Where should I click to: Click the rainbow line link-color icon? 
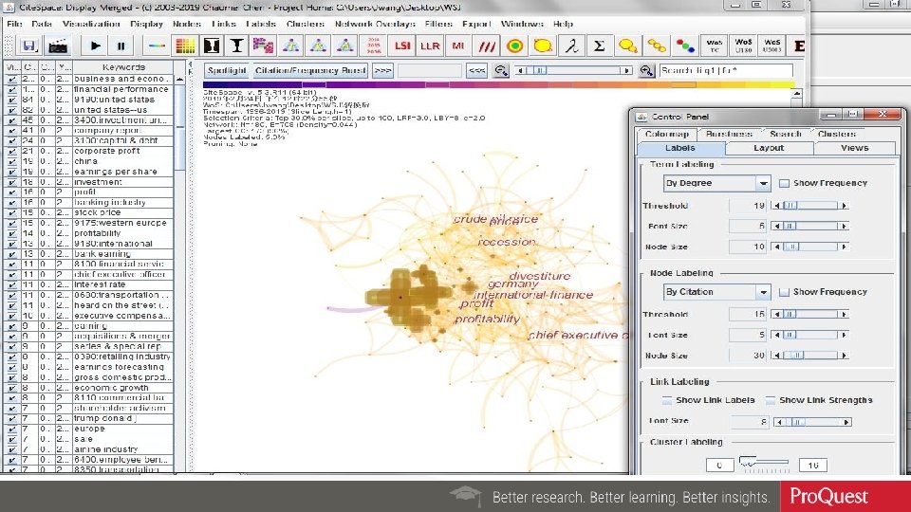point(157,46)
